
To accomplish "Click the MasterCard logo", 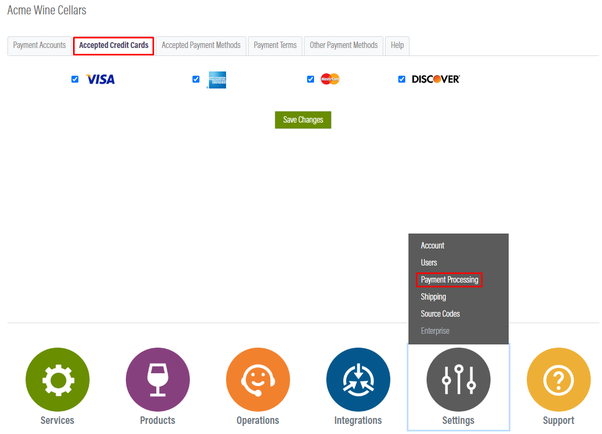I will [x=330, y=79].
